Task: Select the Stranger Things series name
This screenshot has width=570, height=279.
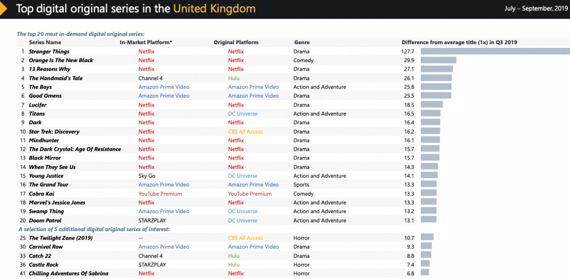Action: point(49,52)
